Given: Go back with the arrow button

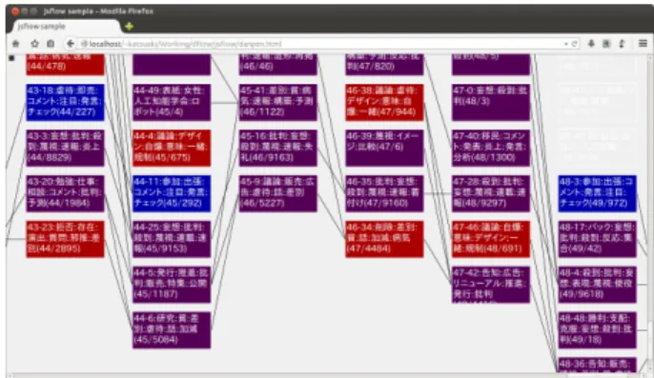Looking at the screenshot, I should point(71,44).
